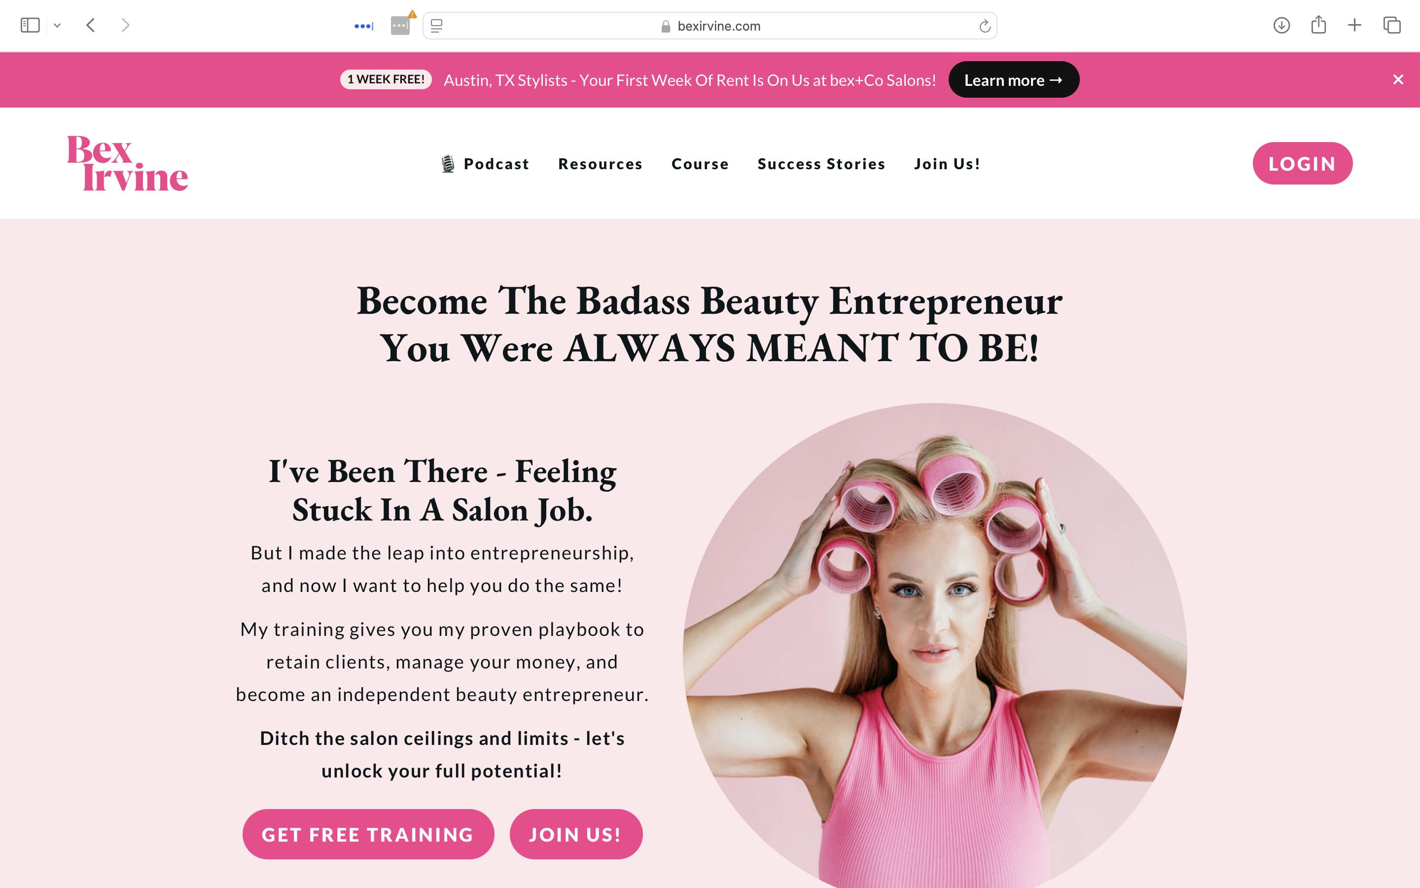The image size is (1420, 888).
Task: Click the Learn more banner button
Action: pos(1013,80)
